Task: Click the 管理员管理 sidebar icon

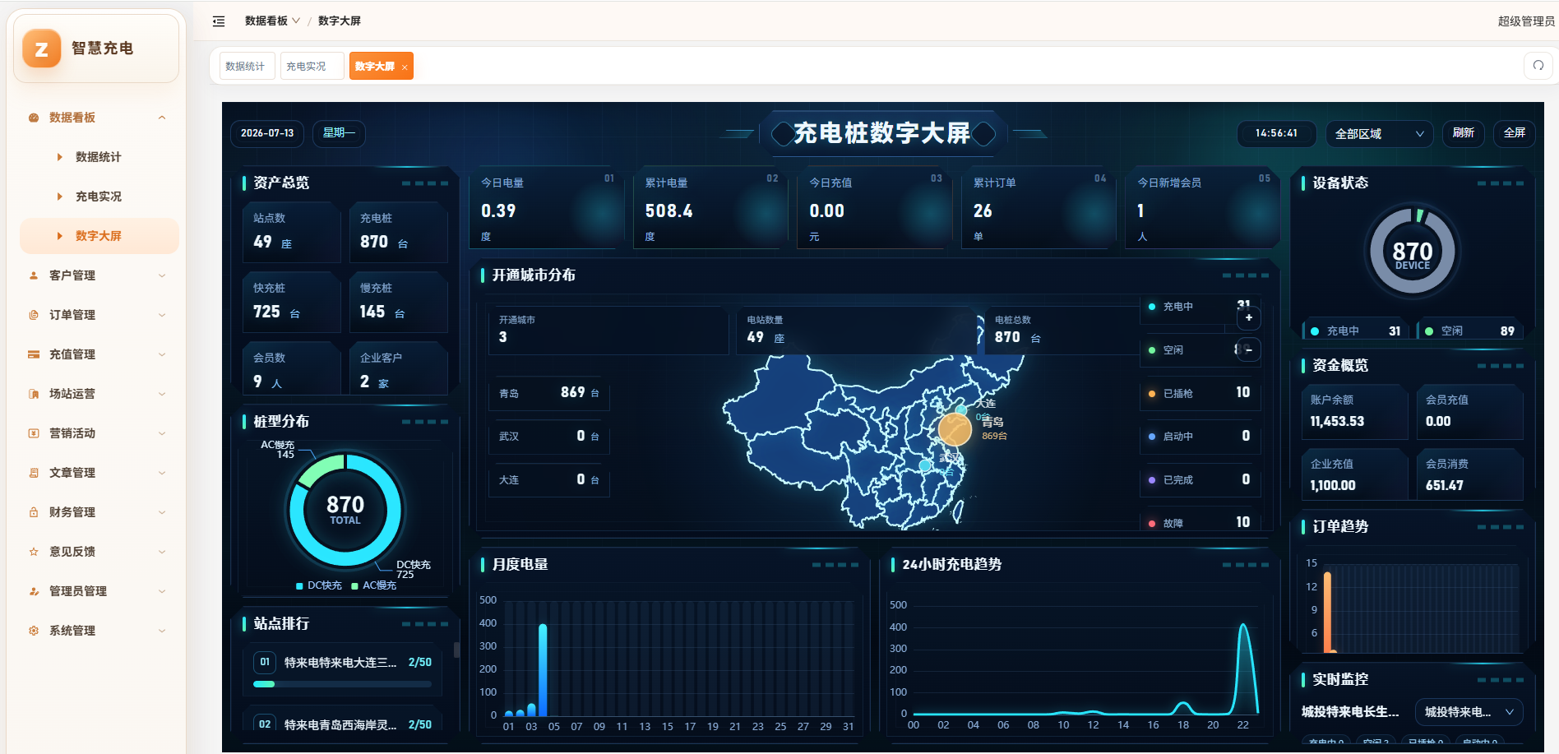Action: pyautogui.click(x=34, y=591)
